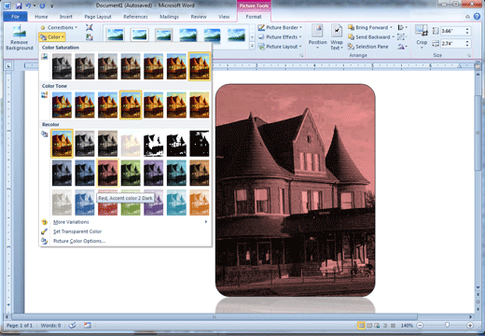485x336 pixels.
Task: Select the highlighted middle Color Tone swatch
Action: tap(131, 105)
